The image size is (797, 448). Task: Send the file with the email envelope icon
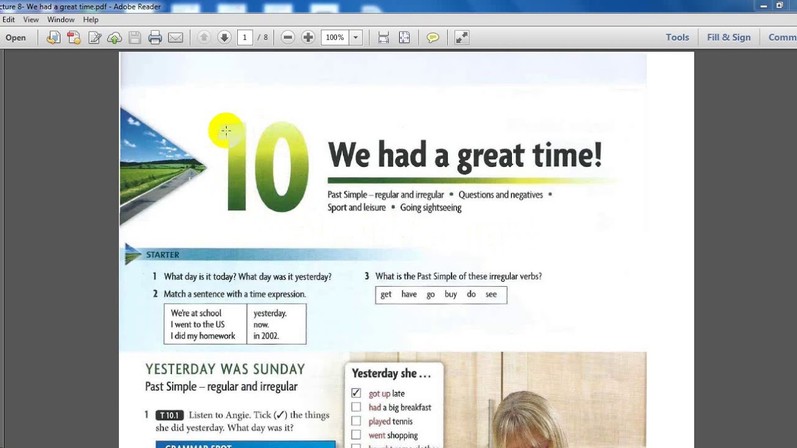click(x=176, y=37)
